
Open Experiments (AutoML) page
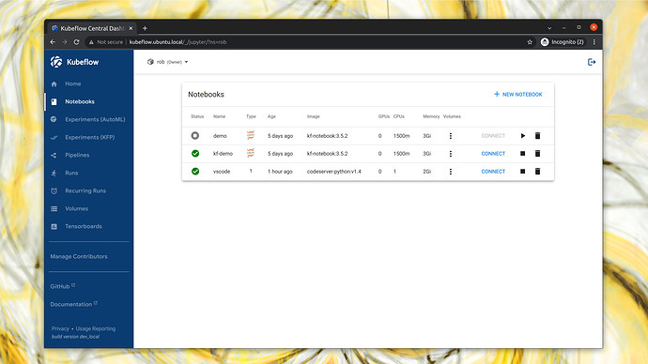coord(95,119)
